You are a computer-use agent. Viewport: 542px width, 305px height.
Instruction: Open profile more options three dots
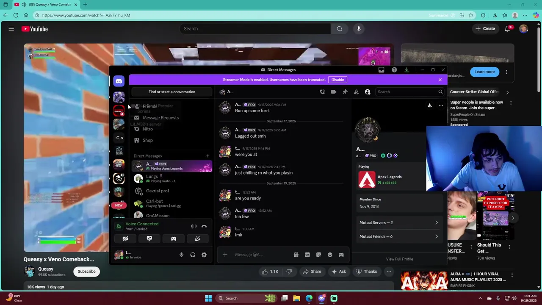pos(441,105)
